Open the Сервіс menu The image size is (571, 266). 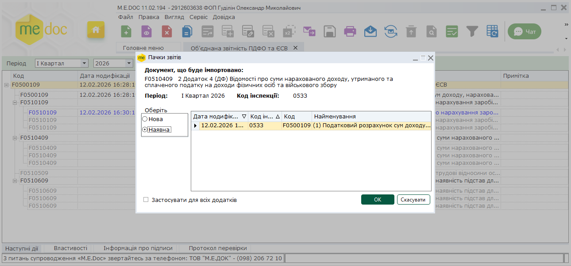coord(198,17)
